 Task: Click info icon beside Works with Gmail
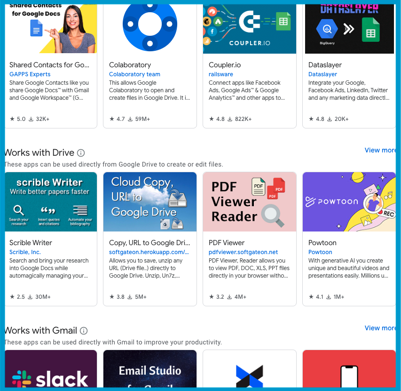click(x=84, y=331)
